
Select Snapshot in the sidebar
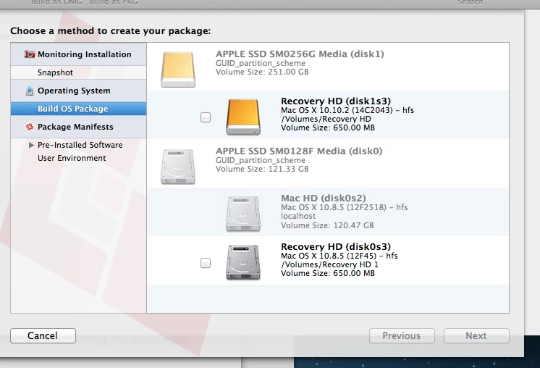(78, 72)
